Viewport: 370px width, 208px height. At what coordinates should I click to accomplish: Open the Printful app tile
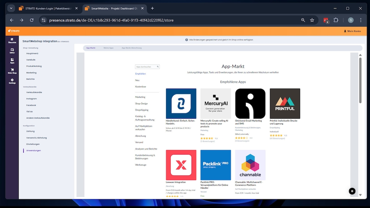tap(285, 104)
